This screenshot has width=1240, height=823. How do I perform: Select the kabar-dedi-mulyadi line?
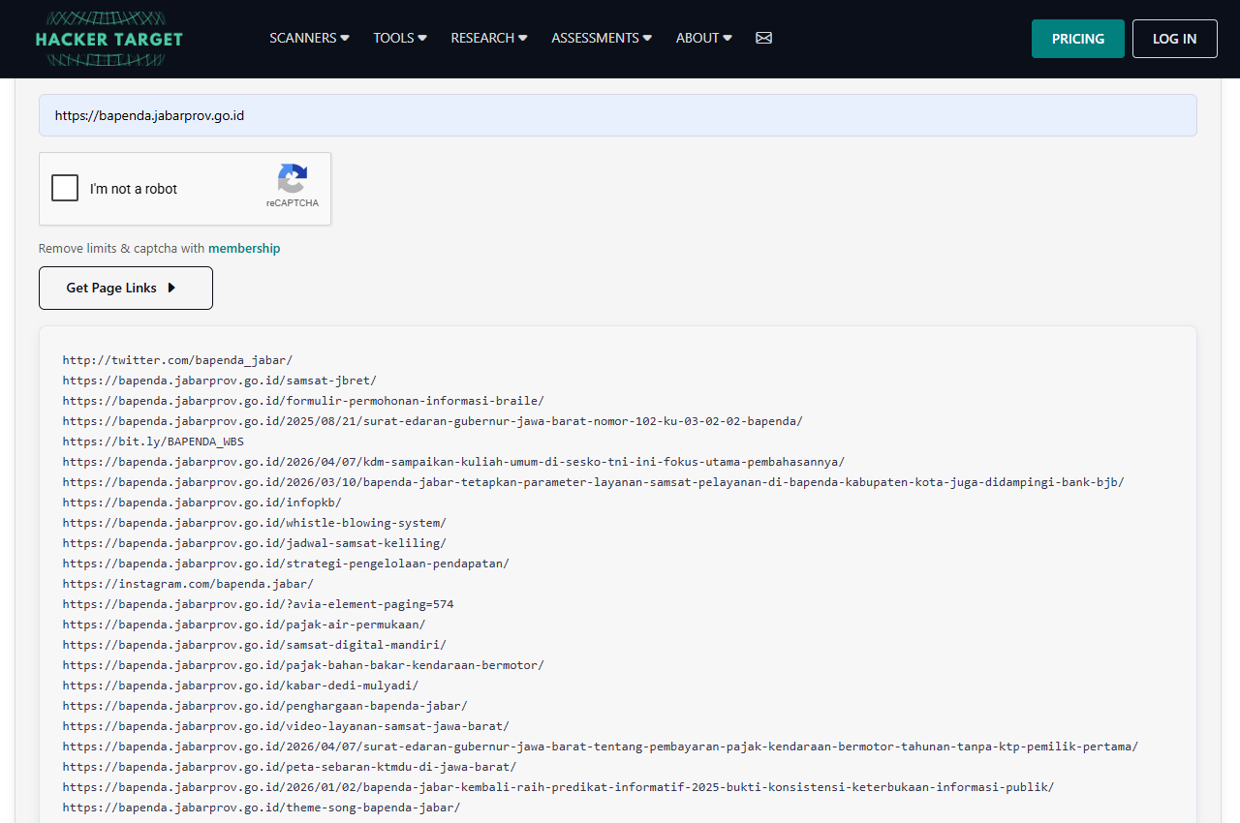pos(240,685)
